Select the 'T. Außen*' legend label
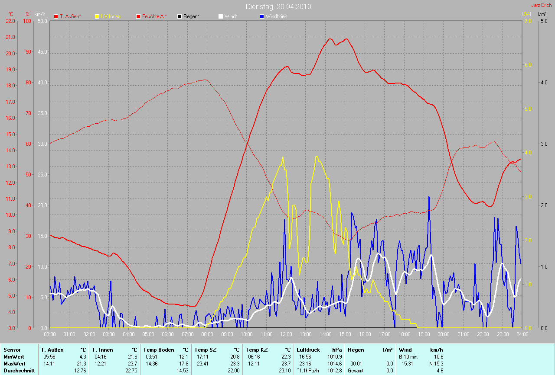This screenshot has width=555, height=375. point(70,16)
